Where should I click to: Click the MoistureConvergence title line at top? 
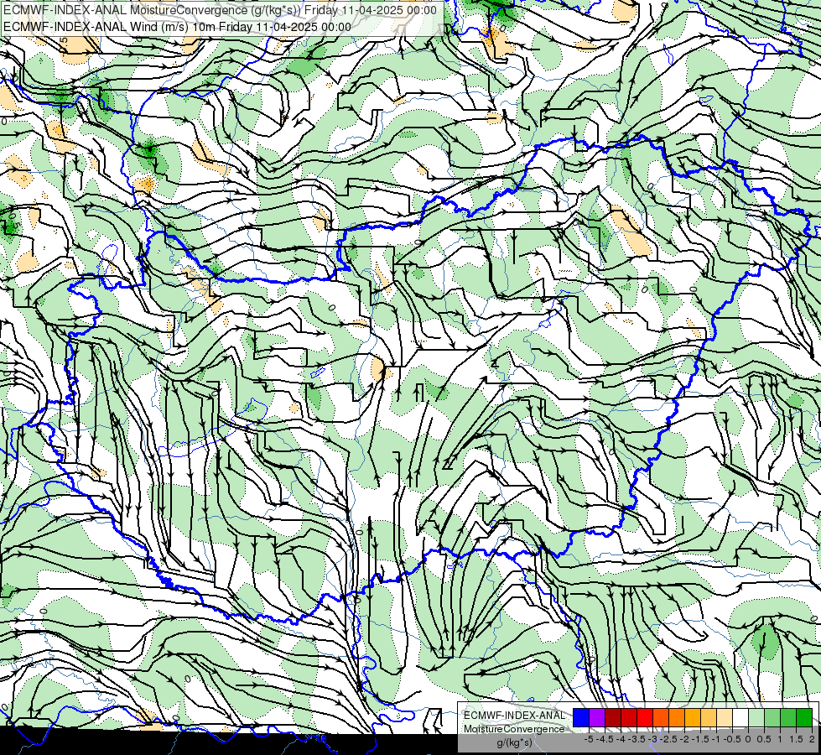pyautogui.click(x=220, y=10)
